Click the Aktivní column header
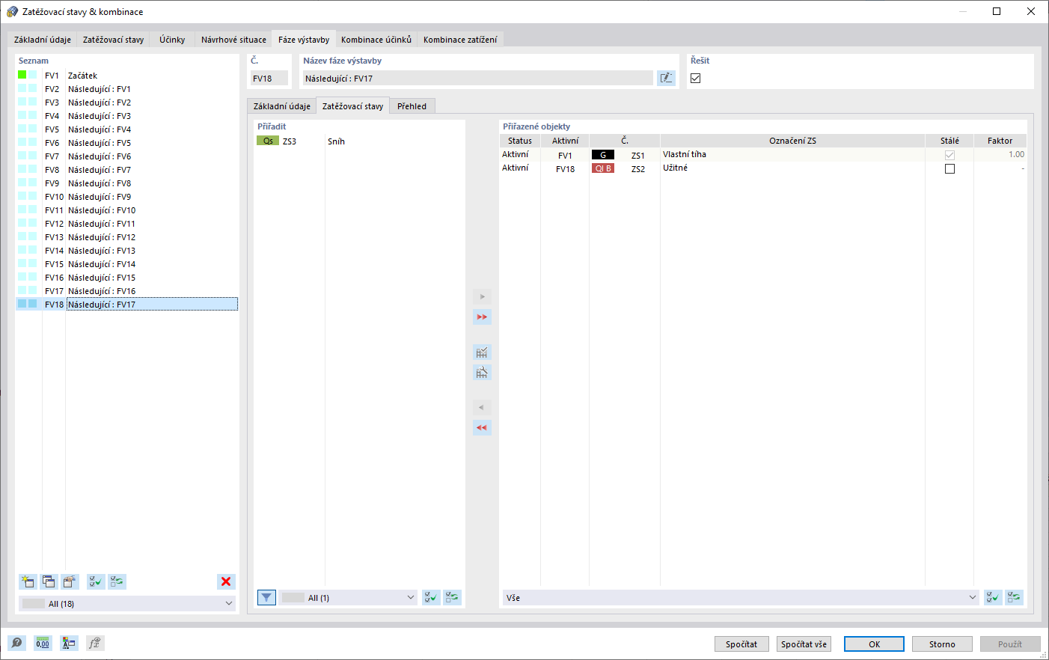Viewport: 1049px width, 660px height. [x=565, y=141]
